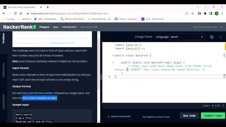Select the Submissions side tab

(x=4, y=70)
